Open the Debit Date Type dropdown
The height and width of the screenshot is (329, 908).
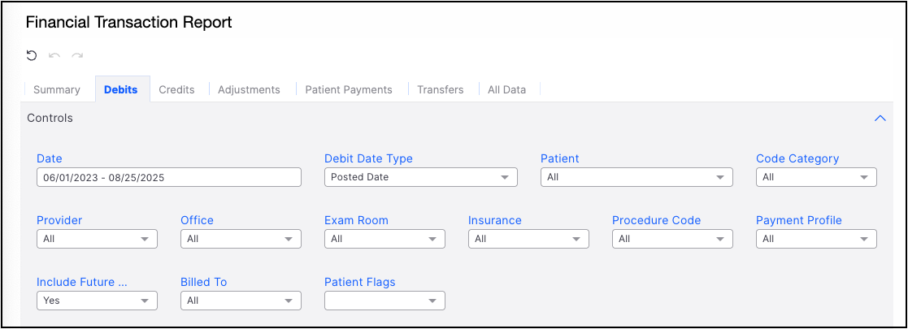pyautogui.click(x=420, y=177)
